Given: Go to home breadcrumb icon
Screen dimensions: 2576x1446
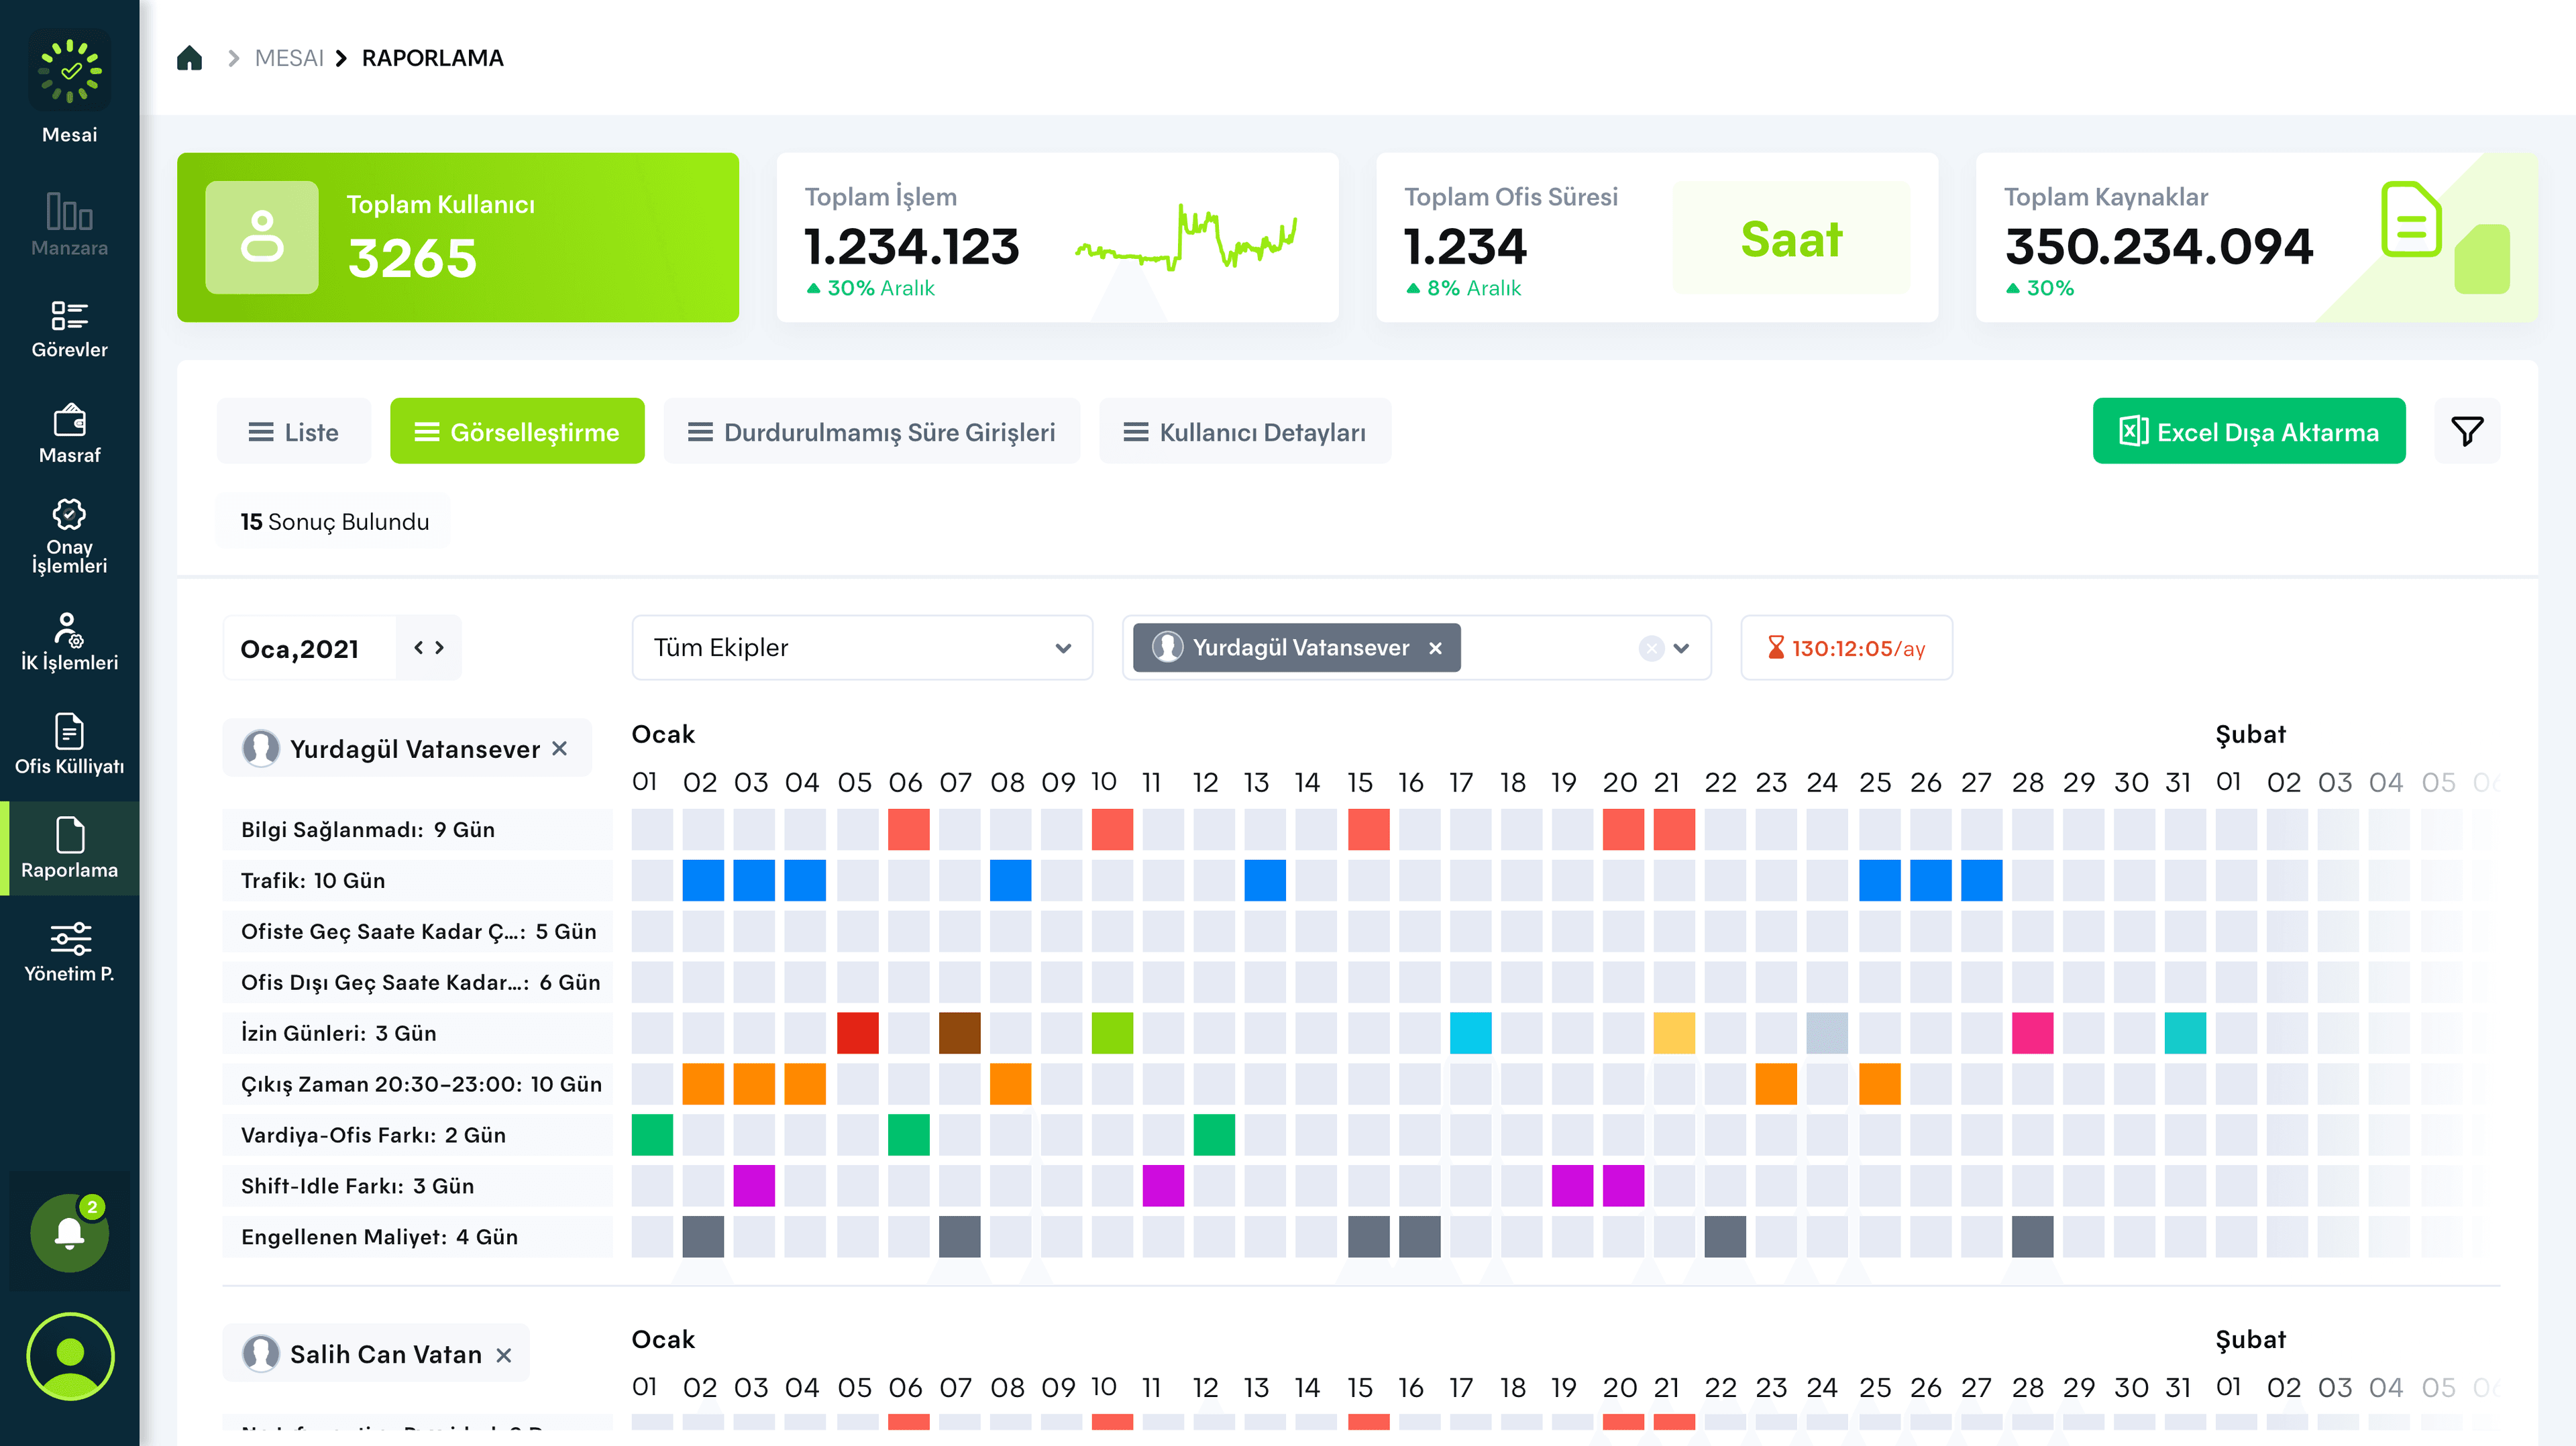Looking at the screenshot, I should tap(189, 58).
